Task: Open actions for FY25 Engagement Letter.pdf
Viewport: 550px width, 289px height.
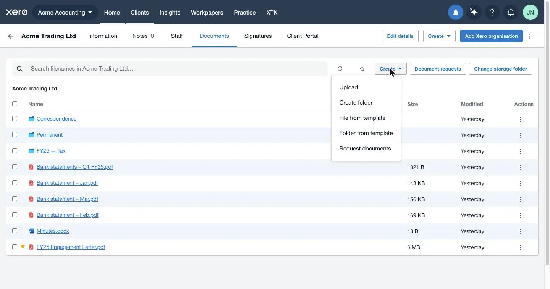Action: pos(520,247)
